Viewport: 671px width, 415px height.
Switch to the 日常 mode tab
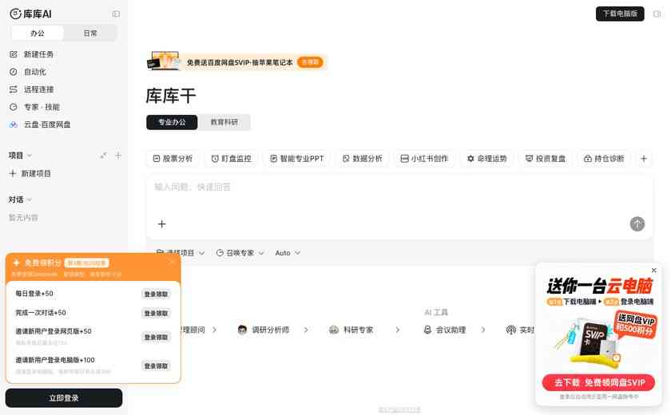coord(89,33)
